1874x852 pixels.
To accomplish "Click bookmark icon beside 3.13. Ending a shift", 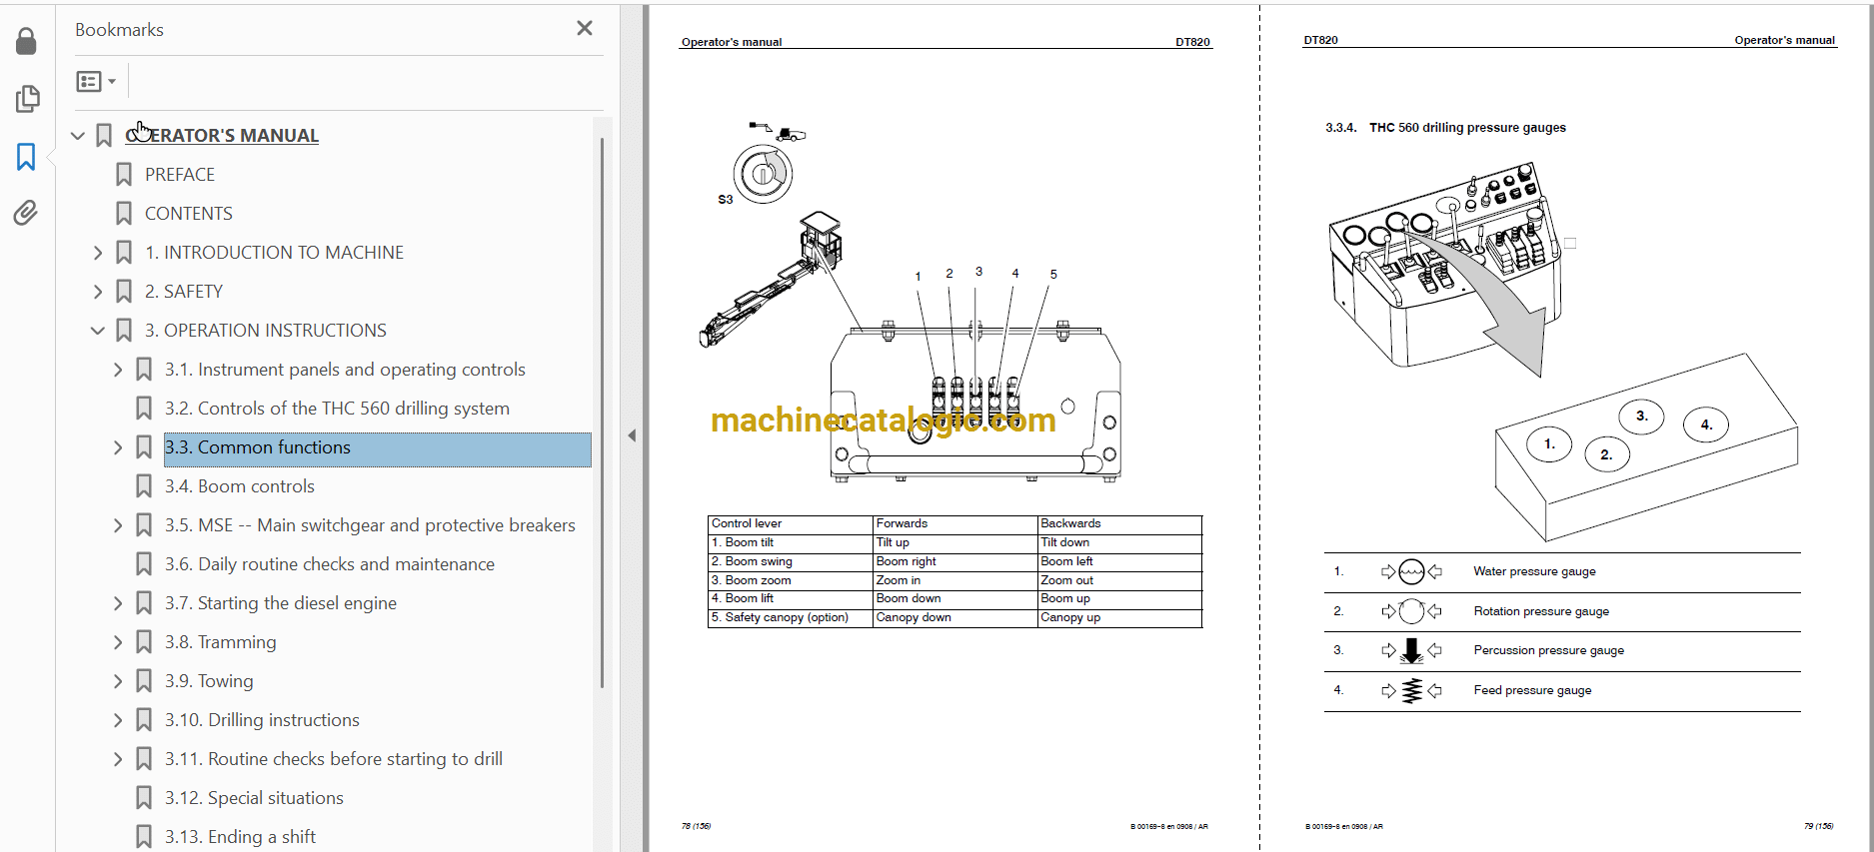I will click(144, 837).
